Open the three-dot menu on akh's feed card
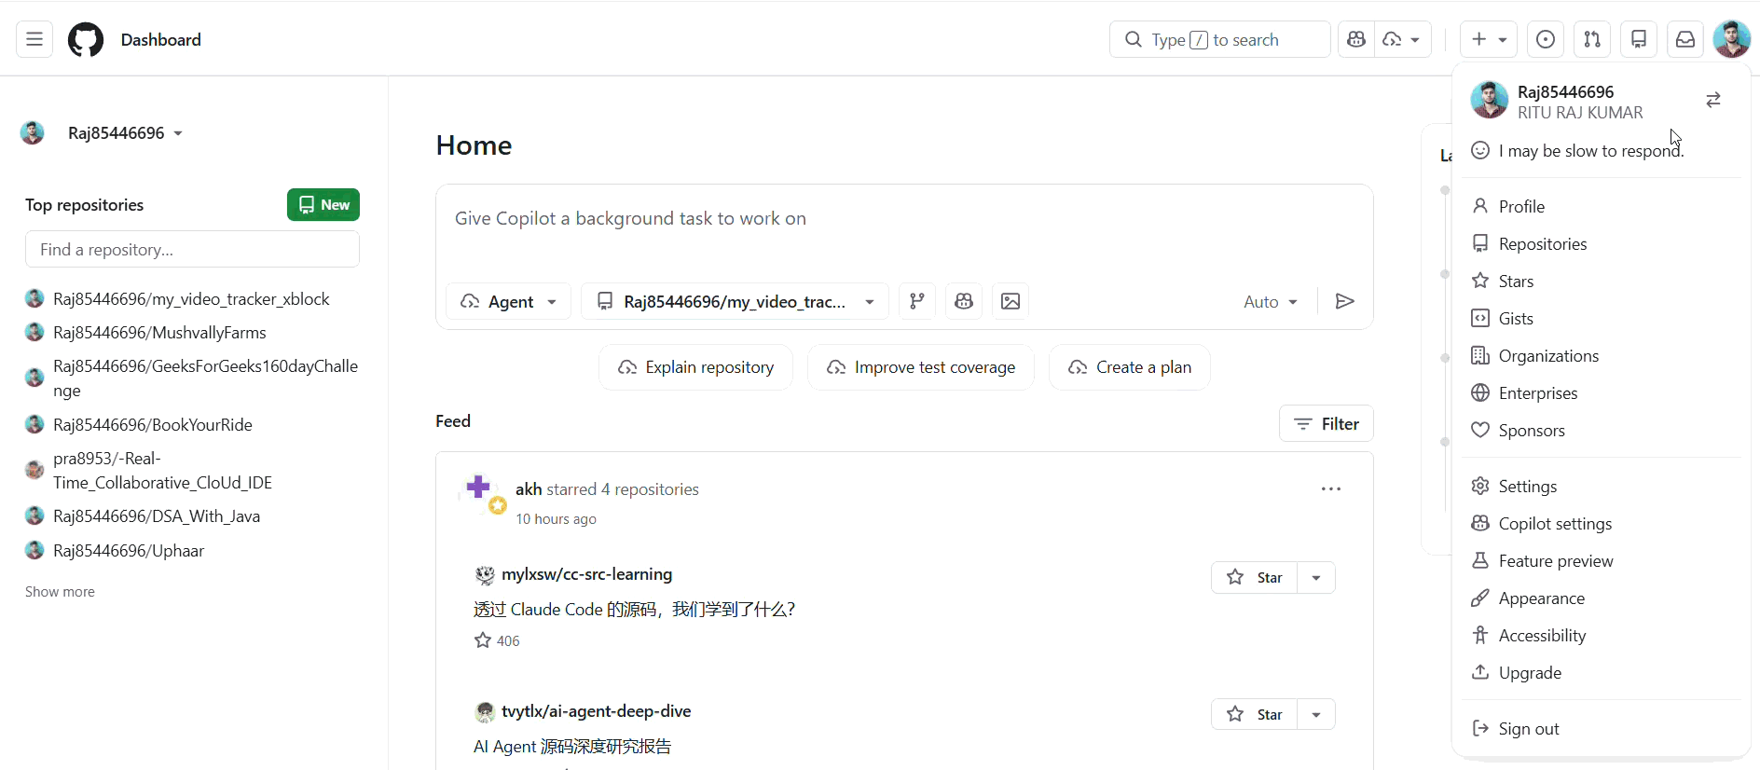This screenshot has width=1760, height=770. pos(1331,488)
